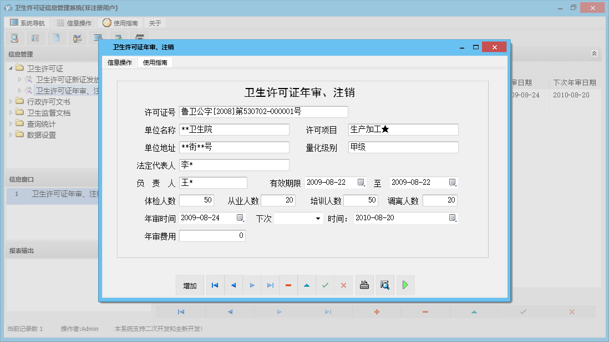Open print preview magnifier icon
The image size is (609, 342).
(384, 285)
